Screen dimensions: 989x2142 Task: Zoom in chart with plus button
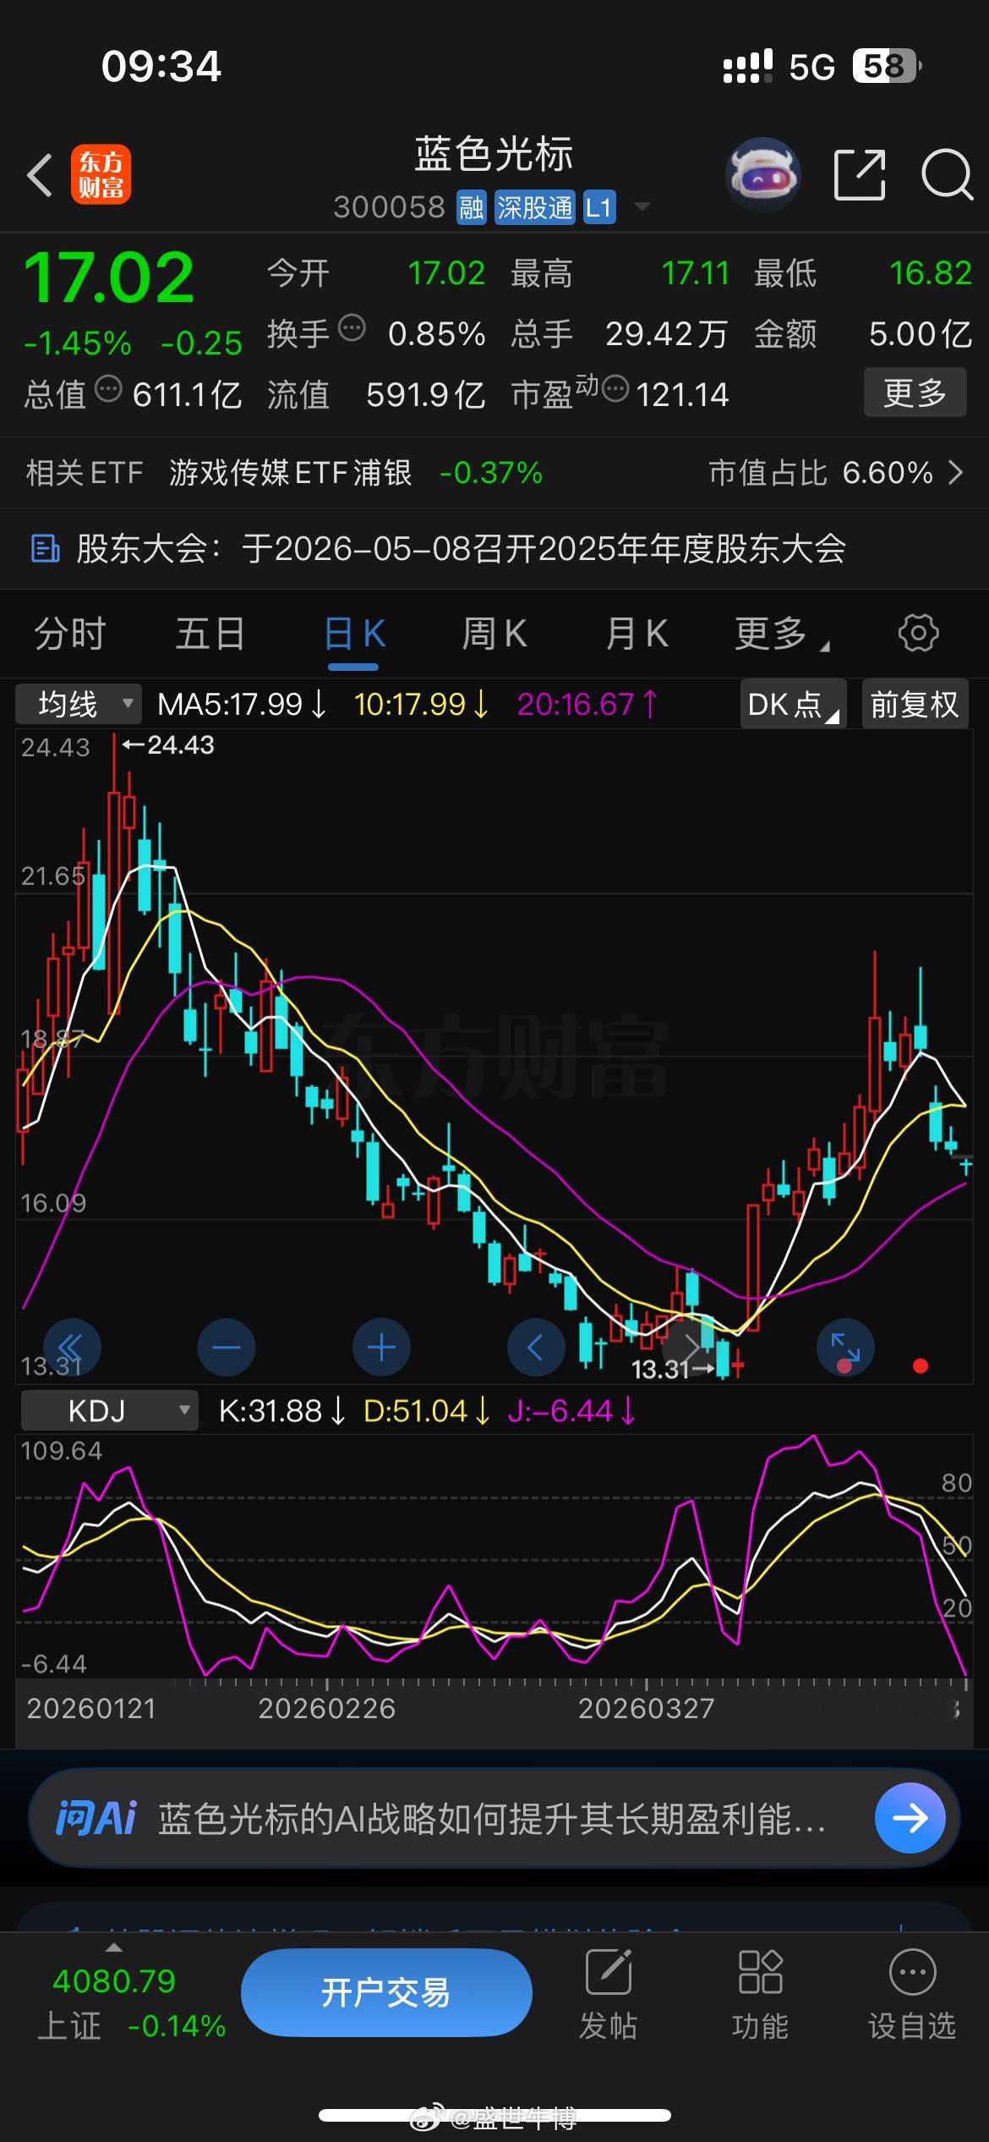[x=381, y=1347]
